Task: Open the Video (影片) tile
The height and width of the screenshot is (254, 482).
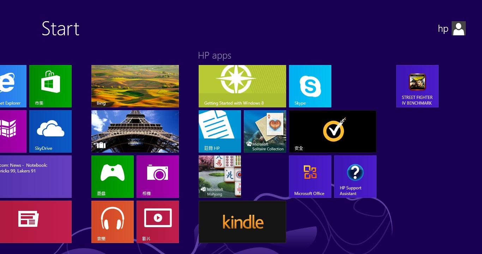Action: click(x=157, y=221)
